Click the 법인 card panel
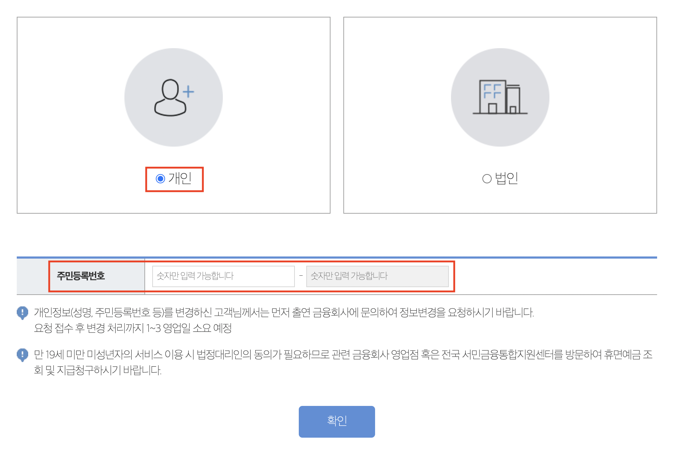Image resolution: width=676 pixels, height=453 pixels. point(500,114)
